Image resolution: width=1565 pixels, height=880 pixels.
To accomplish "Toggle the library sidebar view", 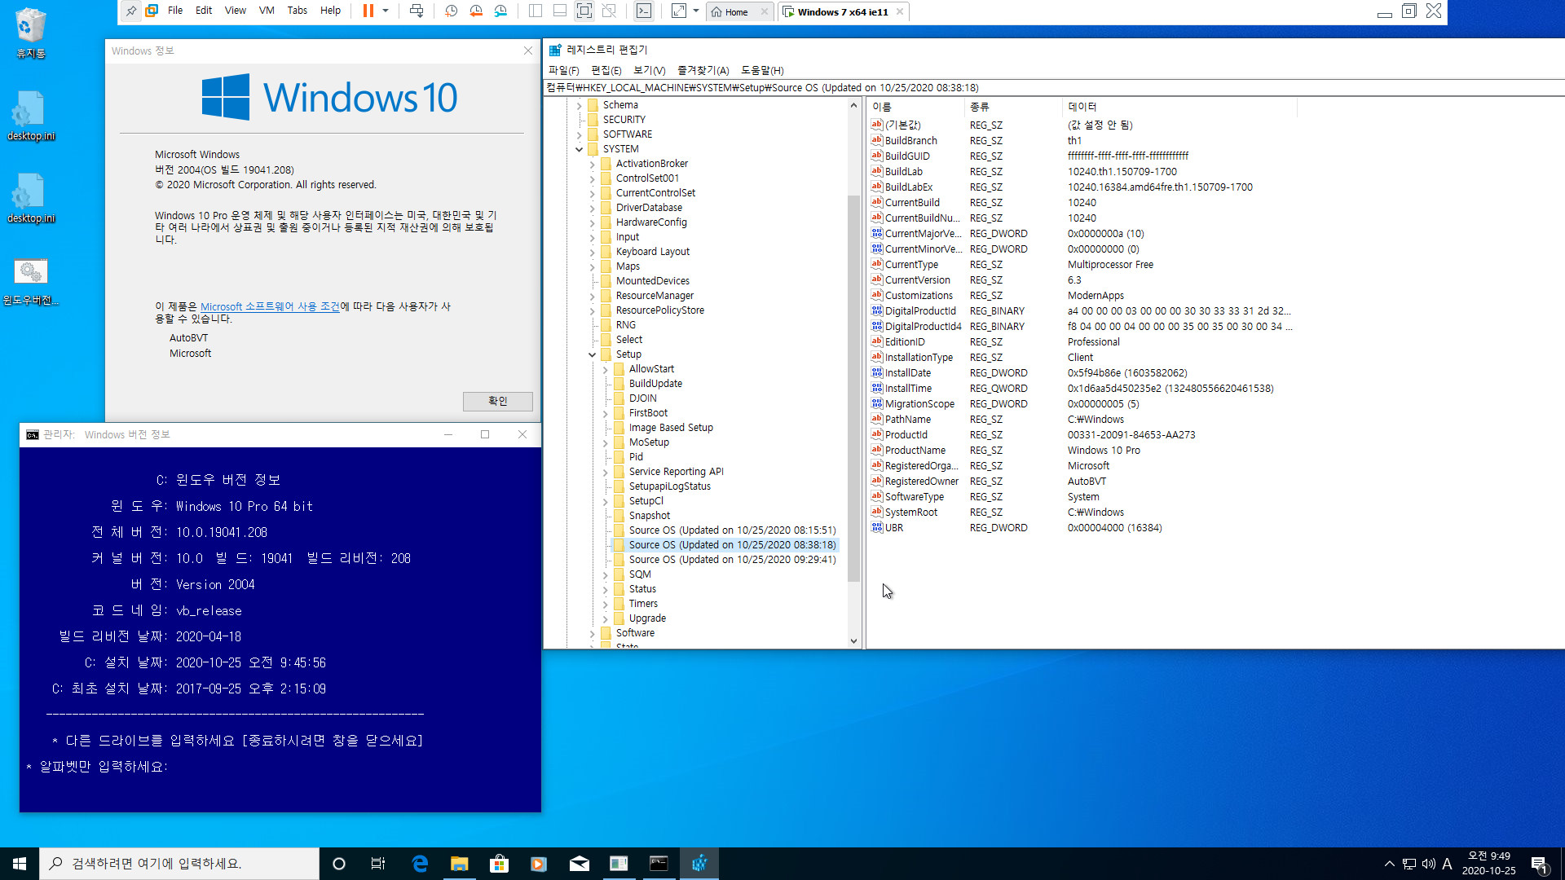I will coord(536,11).
